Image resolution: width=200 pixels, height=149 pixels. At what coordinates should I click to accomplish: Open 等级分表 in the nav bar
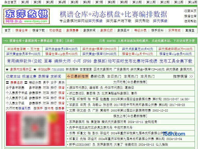(x=140, y=30)
